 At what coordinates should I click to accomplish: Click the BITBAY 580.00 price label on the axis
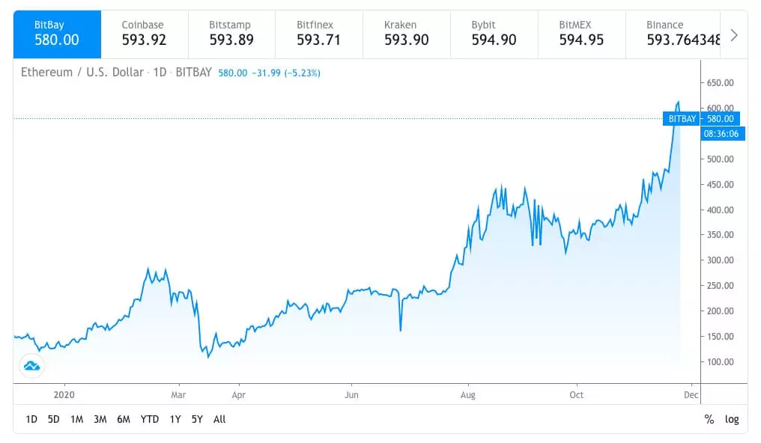pos(701,118)
